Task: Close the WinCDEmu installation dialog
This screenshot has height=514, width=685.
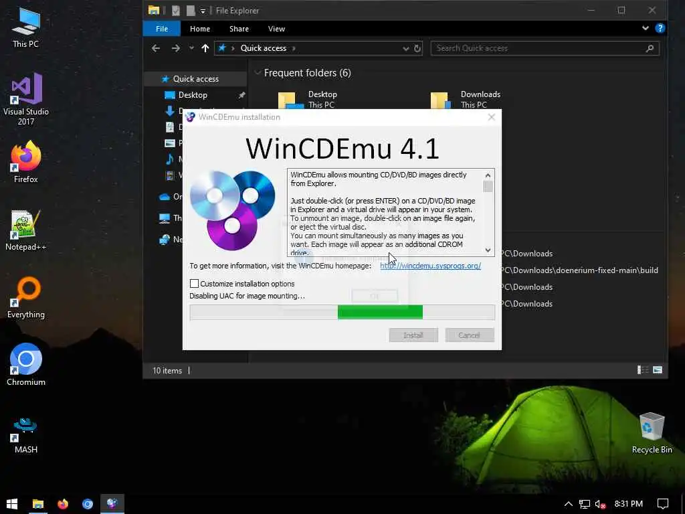Action: coord(492,117)
